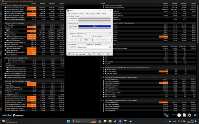Click the lightning icon beside Uncore VID
Image resolution: width=199 pixels, height=124 pixels.
tap(5, 27)
